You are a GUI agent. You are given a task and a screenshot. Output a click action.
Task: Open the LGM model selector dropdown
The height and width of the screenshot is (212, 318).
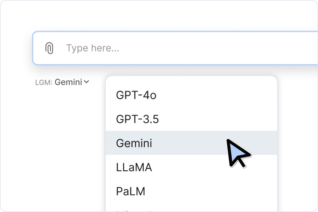pos(68,82)
